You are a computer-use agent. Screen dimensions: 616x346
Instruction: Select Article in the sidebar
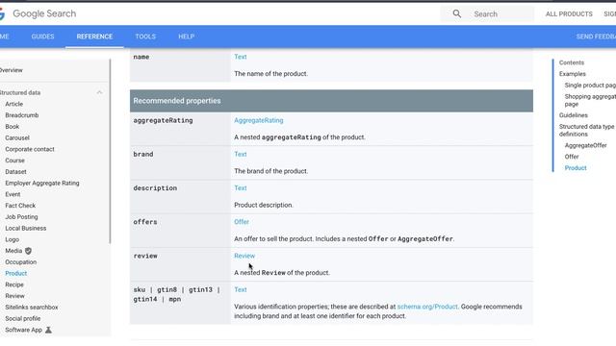[x=14, y=104]
